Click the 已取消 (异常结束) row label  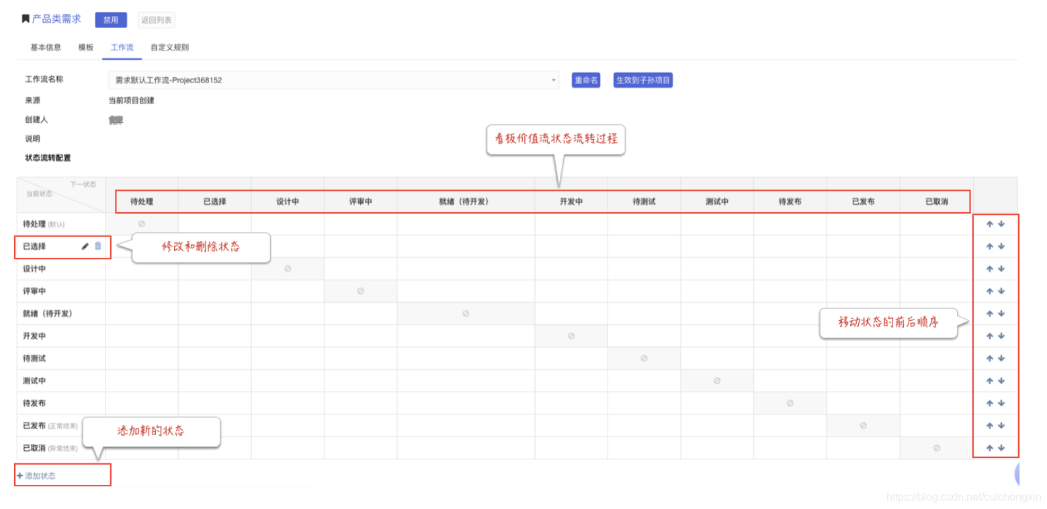click(50, 448)
